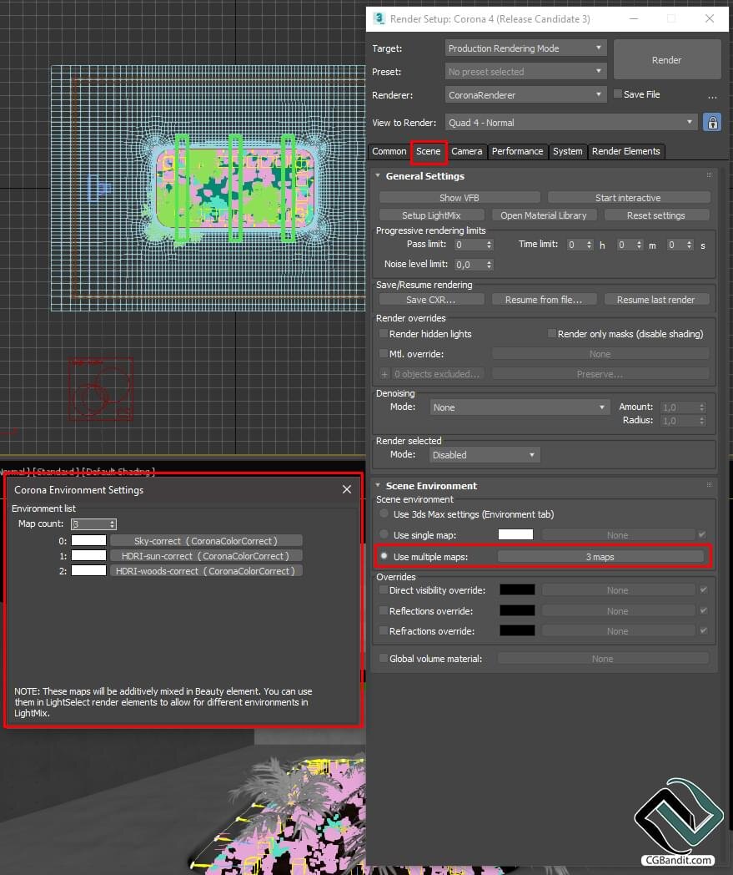Open HDRI-sun-correct CoronaColorCorrect map slot
The width and height of the screenshot is (733, 875).
[206, 556]
